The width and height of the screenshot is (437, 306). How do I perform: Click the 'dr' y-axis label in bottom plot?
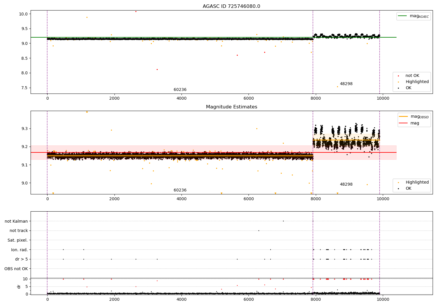pyautogui.click(x=19, y=287)
